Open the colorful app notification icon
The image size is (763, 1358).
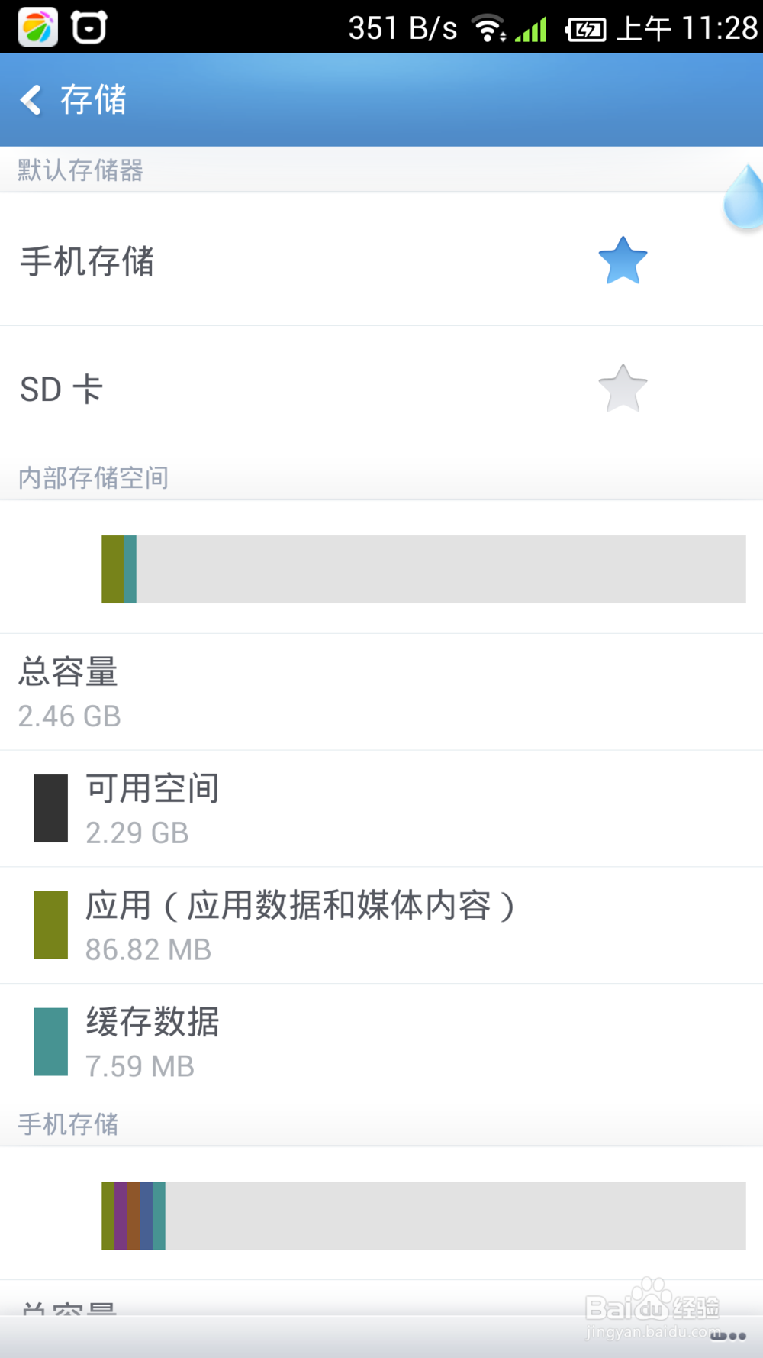coord(37,27)
